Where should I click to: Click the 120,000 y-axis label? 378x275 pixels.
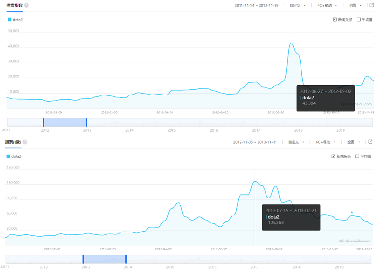coord(13,183)
